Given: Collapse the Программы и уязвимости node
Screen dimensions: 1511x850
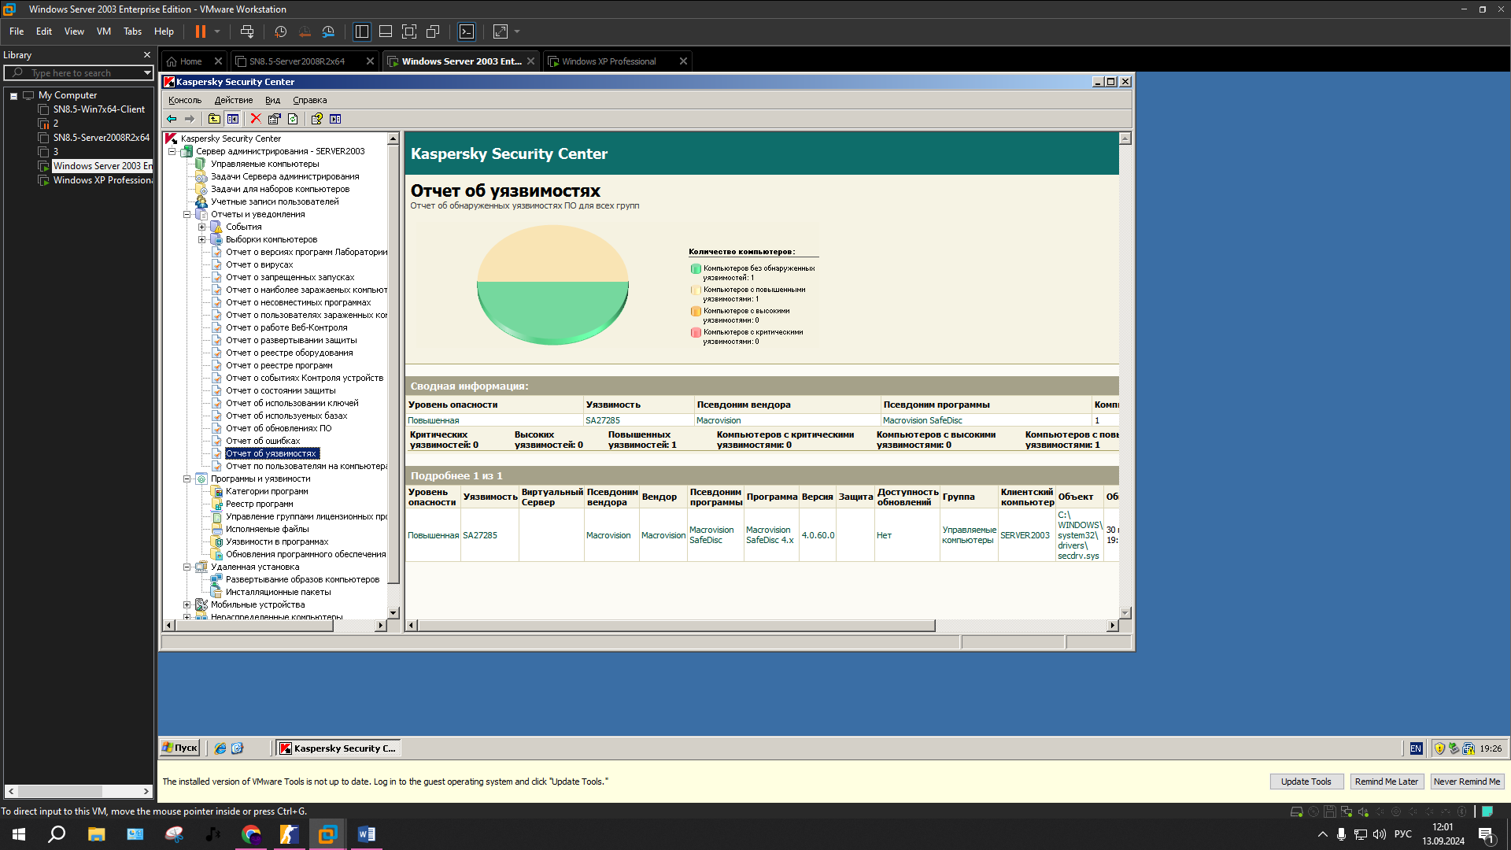Looking at the screenshot, I should (187, 479).
